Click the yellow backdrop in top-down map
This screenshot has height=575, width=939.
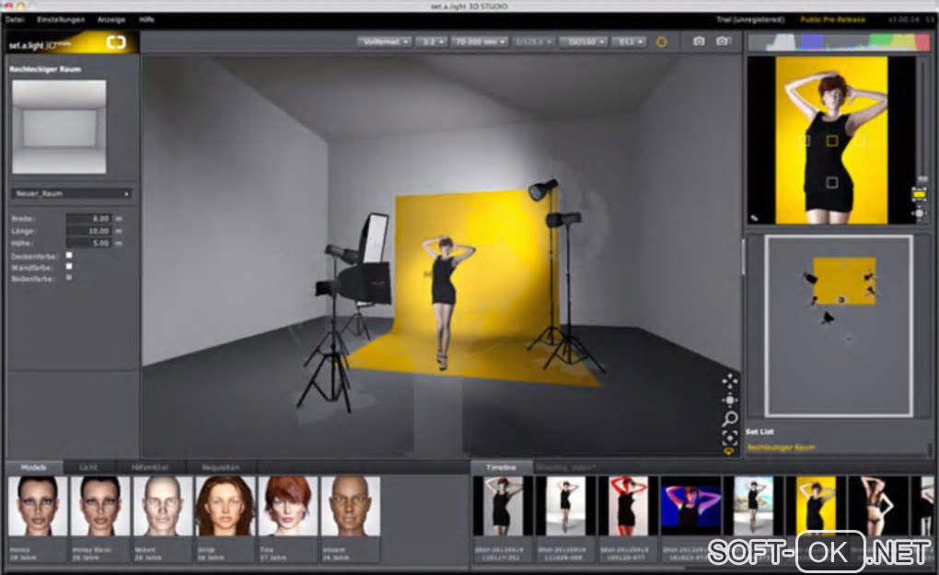tap(844, 280)
